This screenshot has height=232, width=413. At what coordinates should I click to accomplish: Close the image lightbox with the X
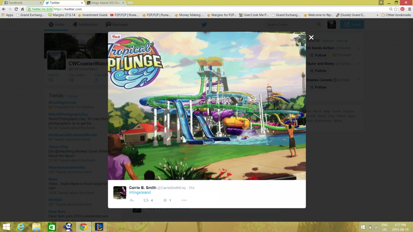[311, 37]
